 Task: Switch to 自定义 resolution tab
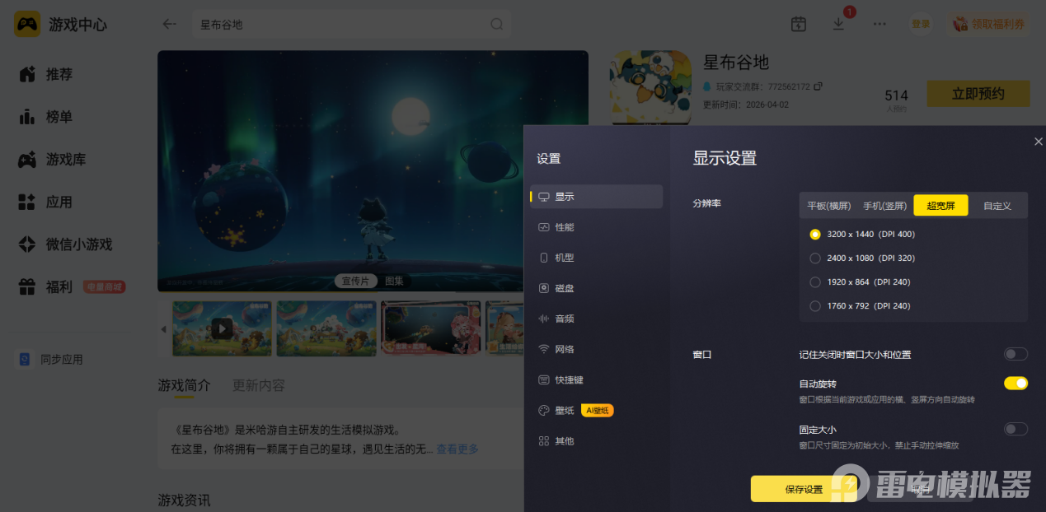coord(997,206)
